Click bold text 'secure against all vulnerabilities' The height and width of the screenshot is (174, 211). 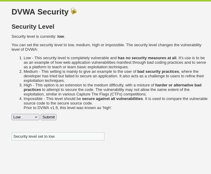112,99
